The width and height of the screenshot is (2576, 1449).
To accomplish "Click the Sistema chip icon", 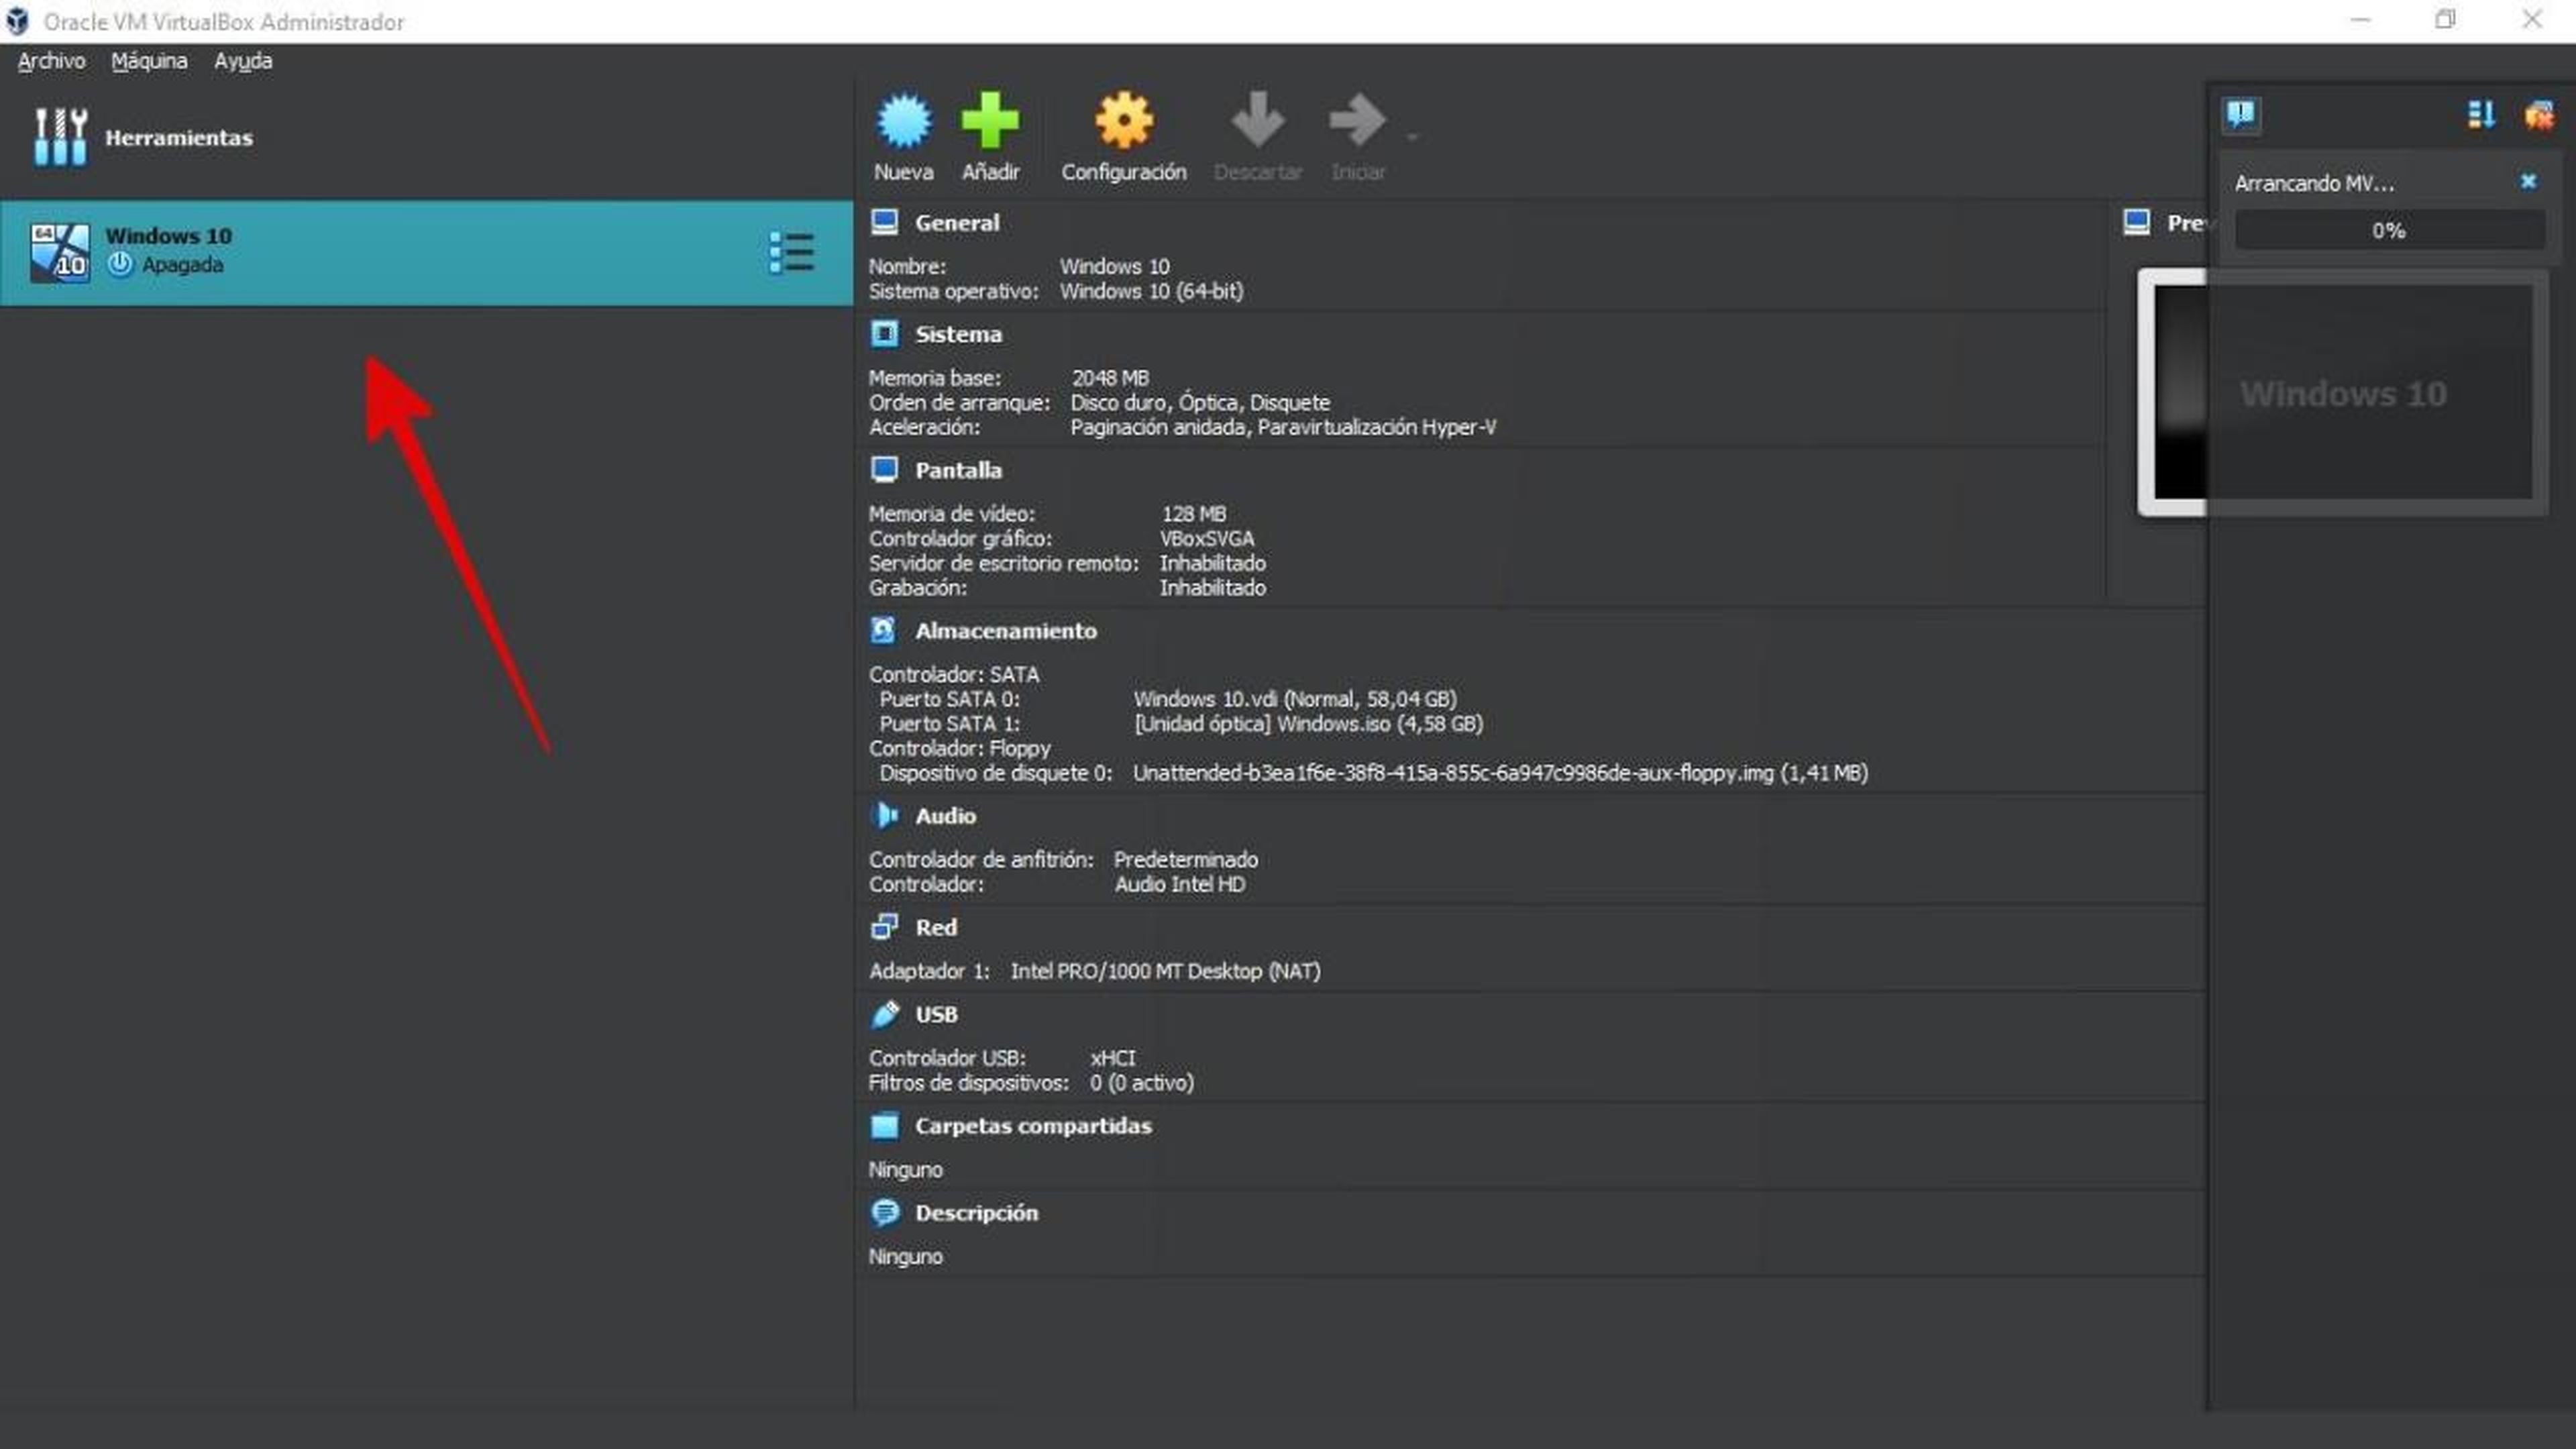I will click(x=884, y=333).
